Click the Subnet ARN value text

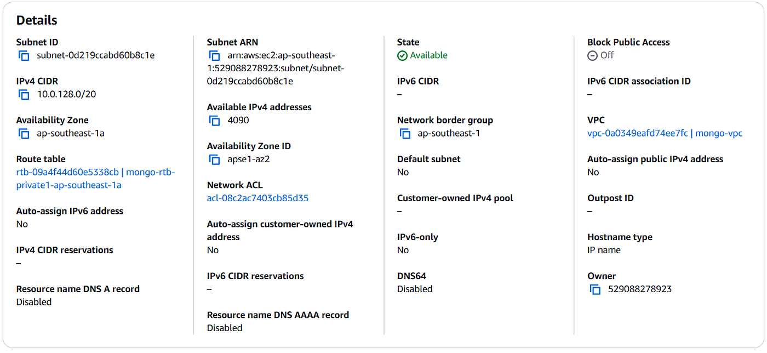pyautogui.click(x=276, y=69)
